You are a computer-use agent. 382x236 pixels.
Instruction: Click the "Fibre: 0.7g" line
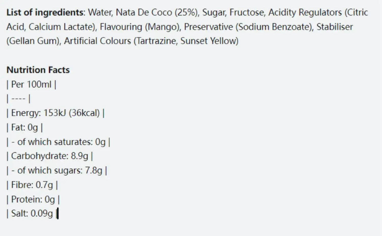click(32, 185)
